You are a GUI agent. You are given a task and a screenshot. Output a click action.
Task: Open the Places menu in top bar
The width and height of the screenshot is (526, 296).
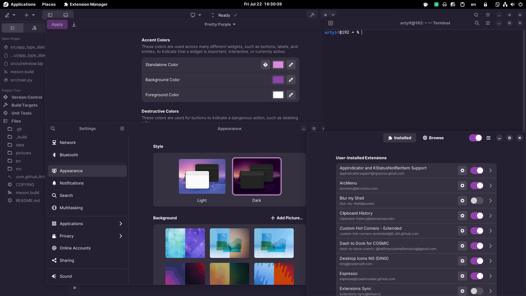click(x=49, y=4)
